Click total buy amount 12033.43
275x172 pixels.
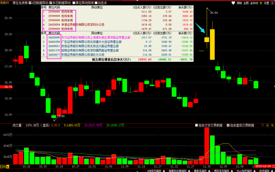[145, 59]
